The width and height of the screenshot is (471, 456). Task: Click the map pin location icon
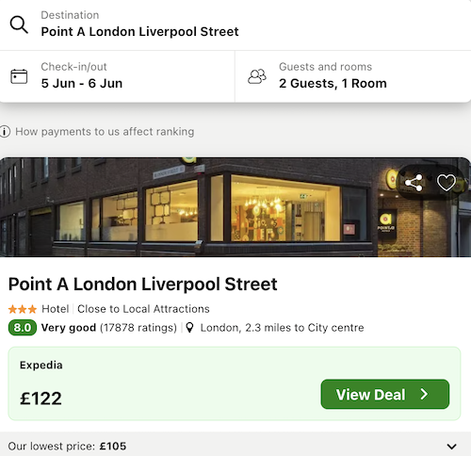(189, 328)
